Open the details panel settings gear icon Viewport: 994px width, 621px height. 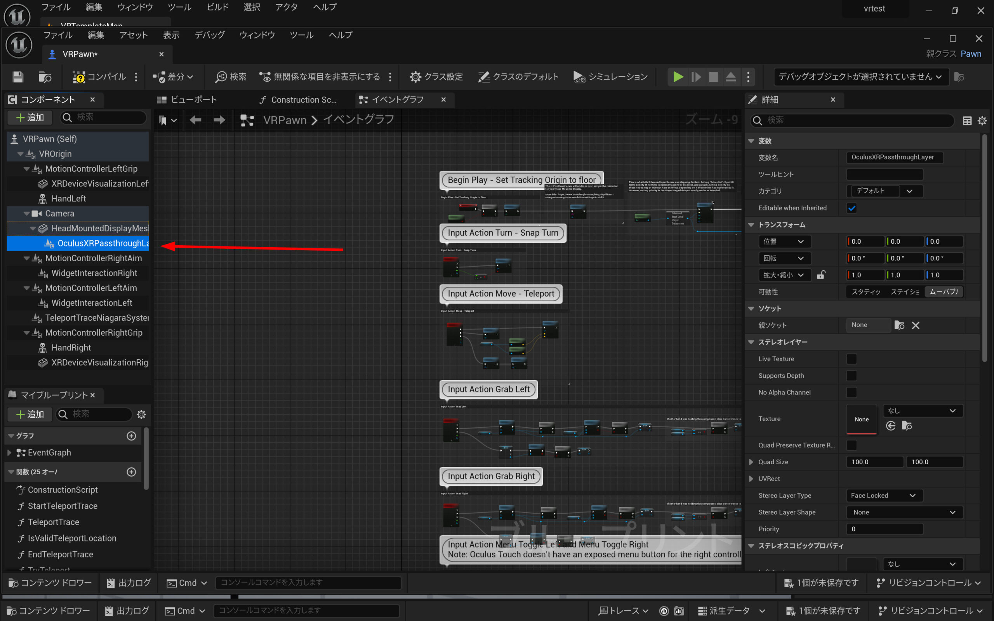click(x=982, y=120)
